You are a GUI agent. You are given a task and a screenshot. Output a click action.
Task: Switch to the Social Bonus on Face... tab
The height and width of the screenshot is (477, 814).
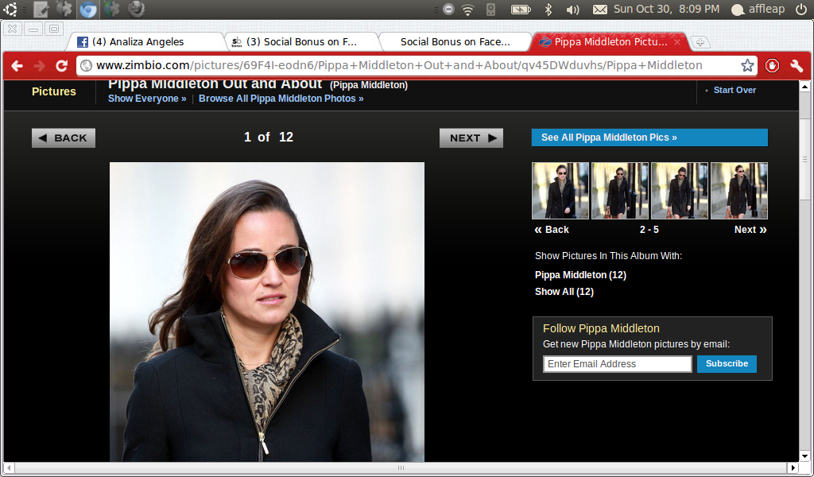455,42
